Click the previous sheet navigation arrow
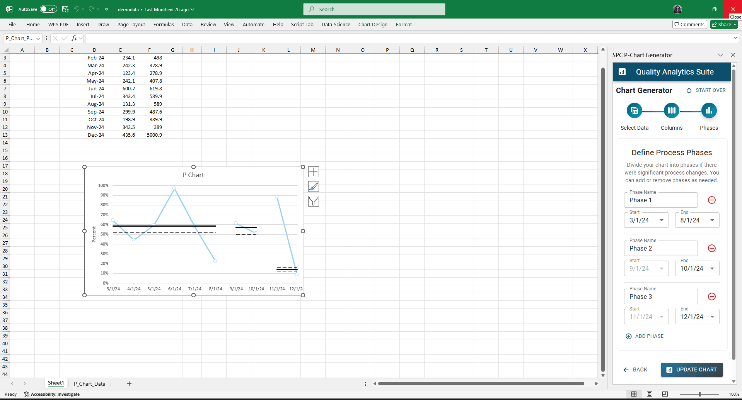Screen dimensions: 742x400 tap(12, 383)
